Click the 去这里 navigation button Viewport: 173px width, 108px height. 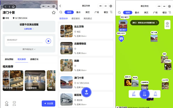tap(48, 103)
